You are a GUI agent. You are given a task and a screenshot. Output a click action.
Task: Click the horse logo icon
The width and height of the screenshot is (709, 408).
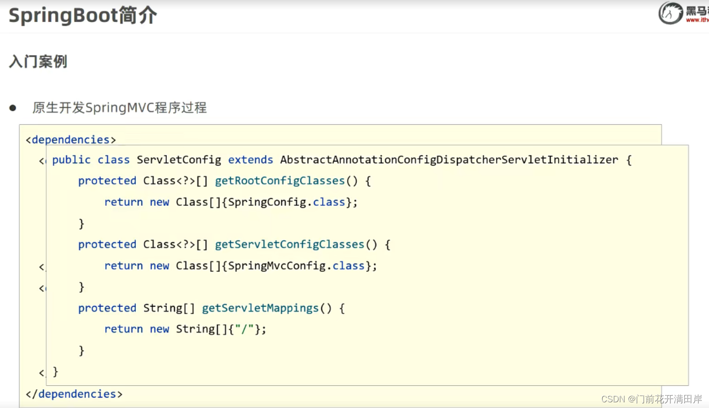pyautogui.click(x=671, y=13)
